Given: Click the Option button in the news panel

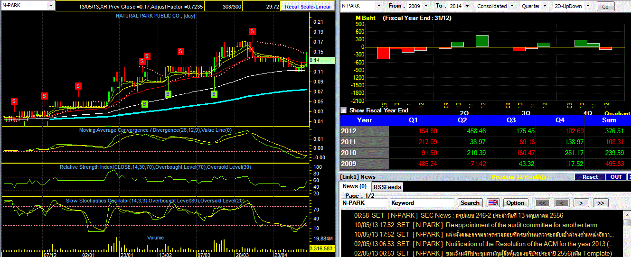Looking at the screenshot, I should click(x=515, y=202).
